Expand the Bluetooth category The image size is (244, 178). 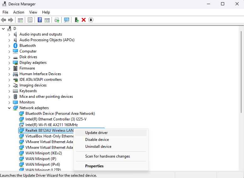(x=9, y=46)
